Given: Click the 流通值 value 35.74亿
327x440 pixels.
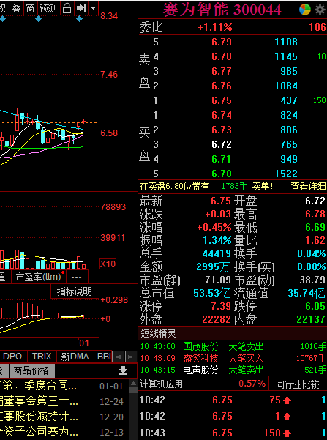Looking at the screenshot, I should tap(307, 293).
